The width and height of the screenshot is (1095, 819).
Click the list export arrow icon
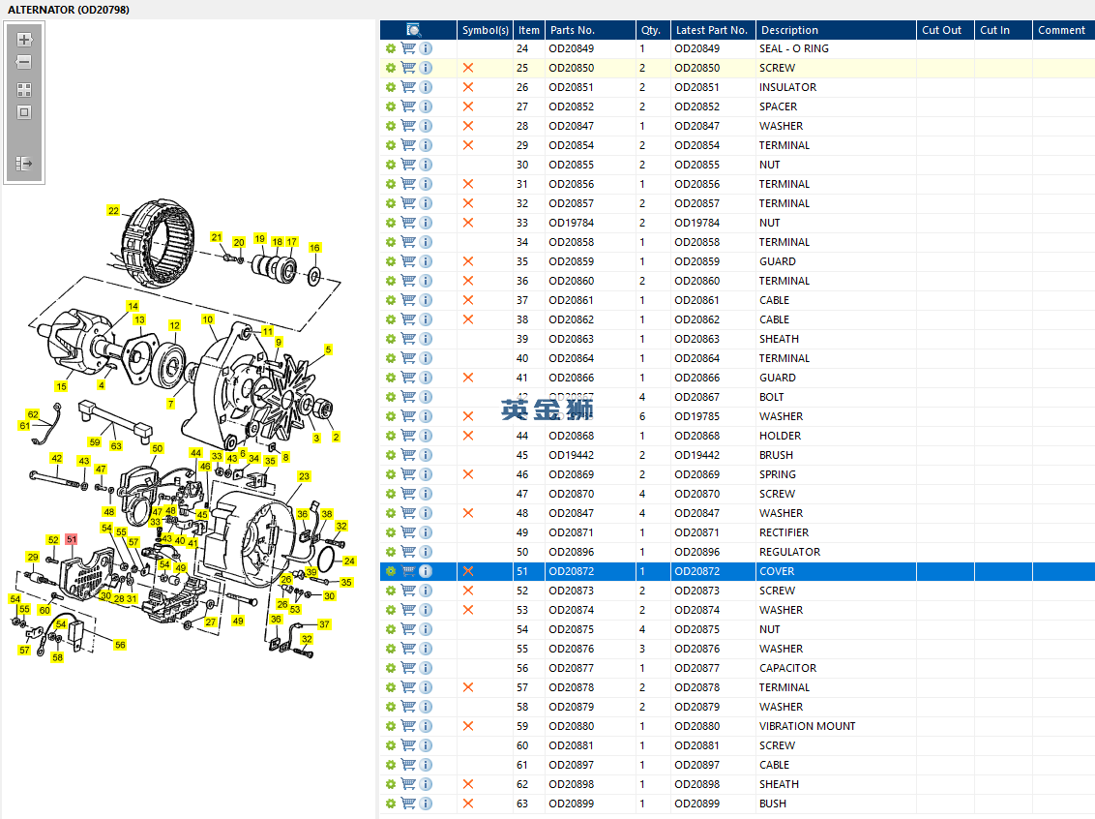[x=24, y=165]
